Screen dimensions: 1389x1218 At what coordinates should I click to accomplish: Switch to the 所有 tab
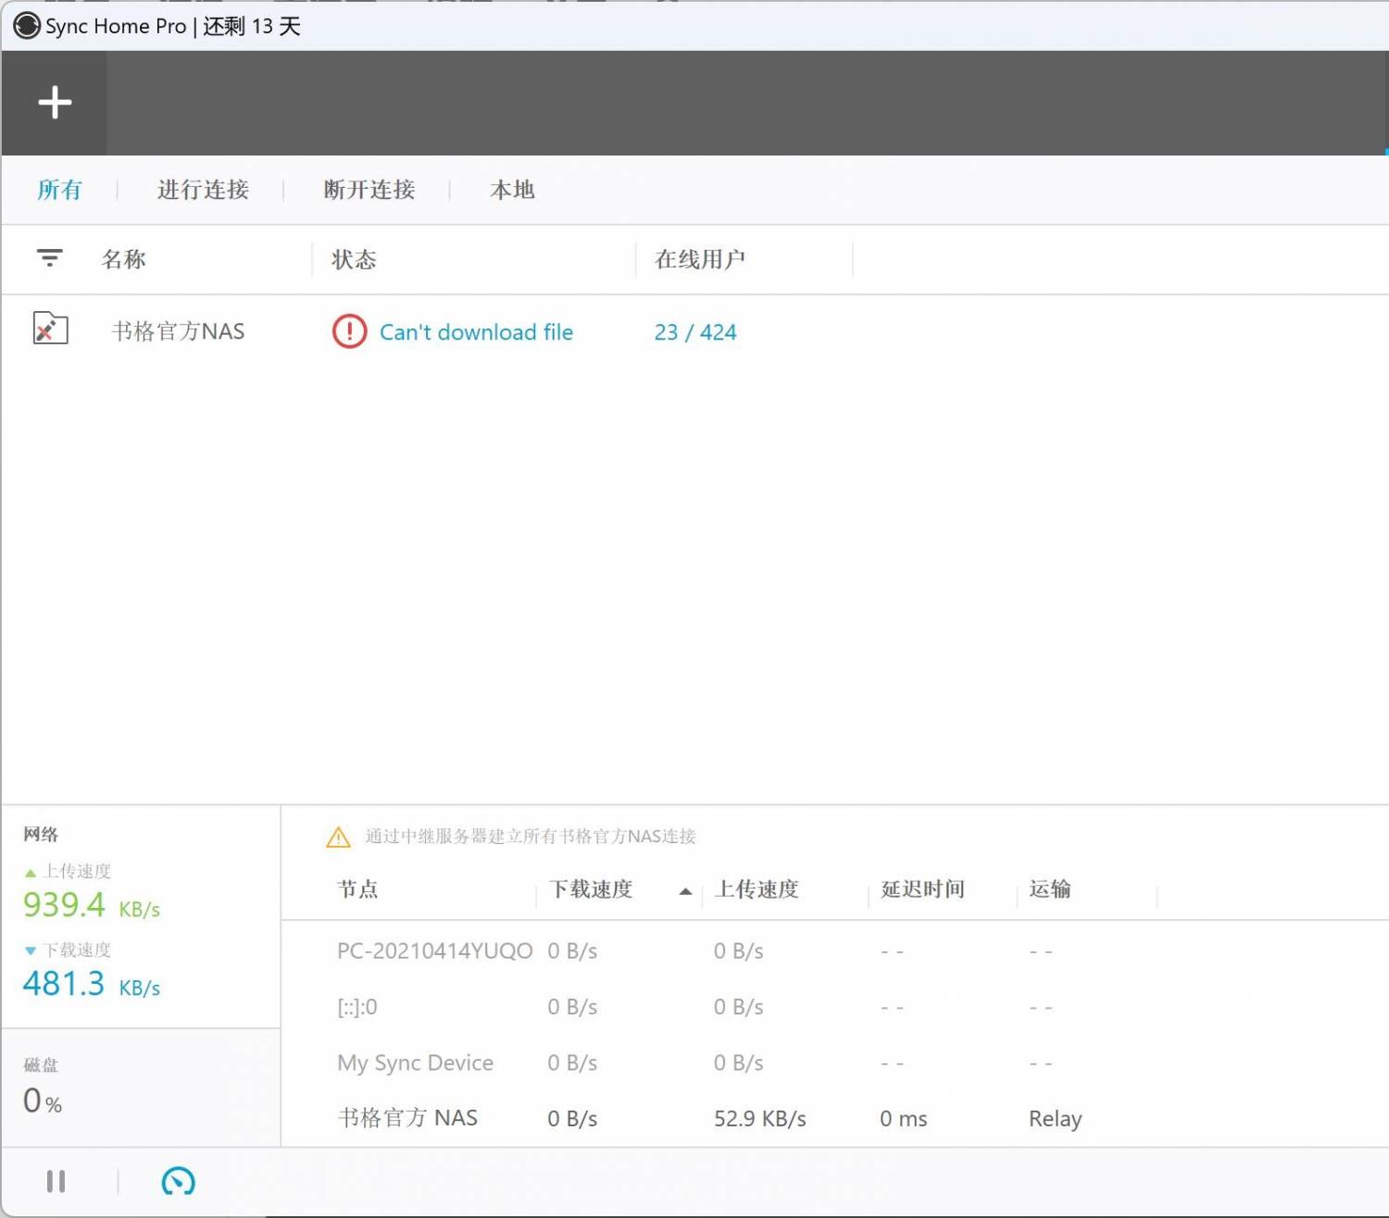click(59, 190)
